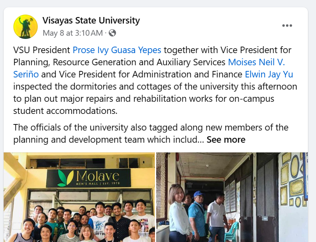Click the Molave Men's Hall sign in photo
This screenshot has height=242, width=316.
click(88, 178)
